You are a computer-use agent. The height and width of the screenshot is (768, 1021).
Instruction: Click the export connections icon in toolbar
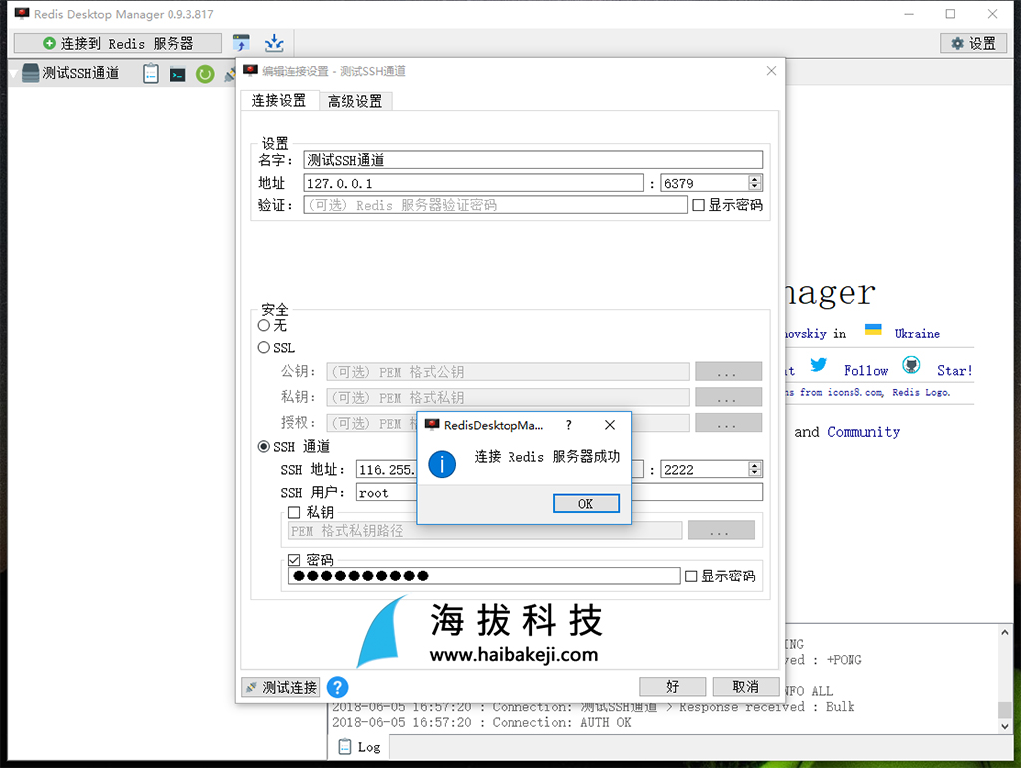tap(274, 43)
